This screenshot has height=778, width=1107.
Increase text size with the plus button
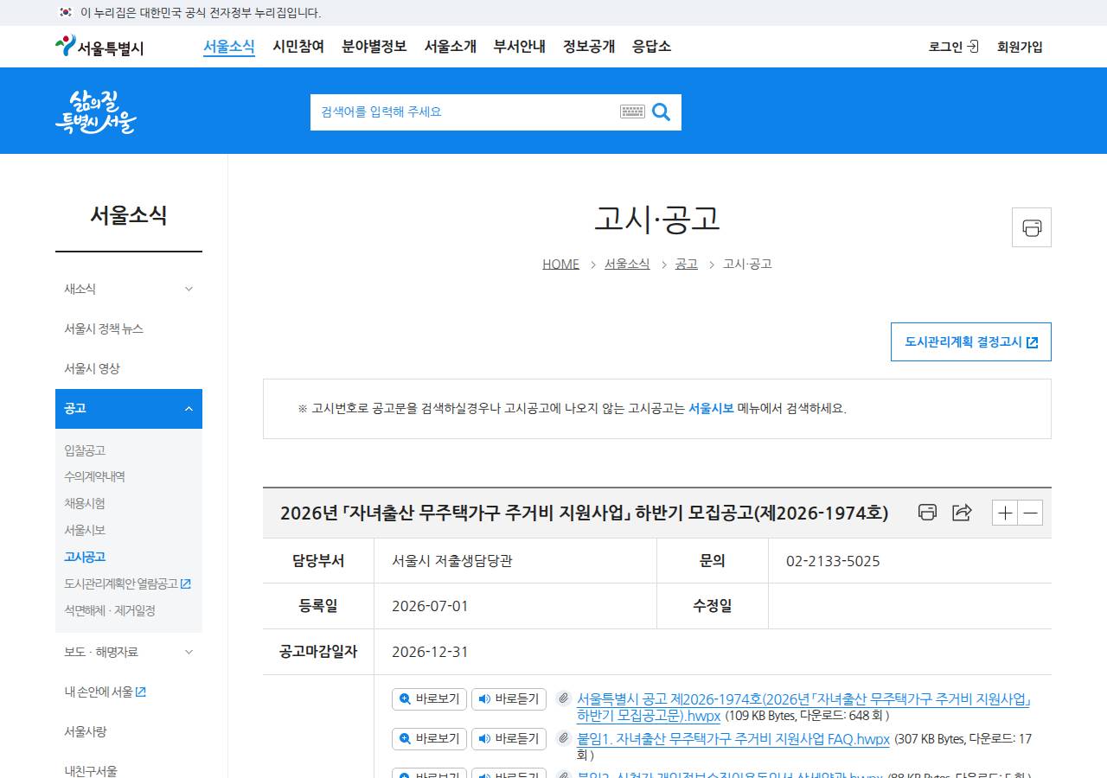[1005, 513]
